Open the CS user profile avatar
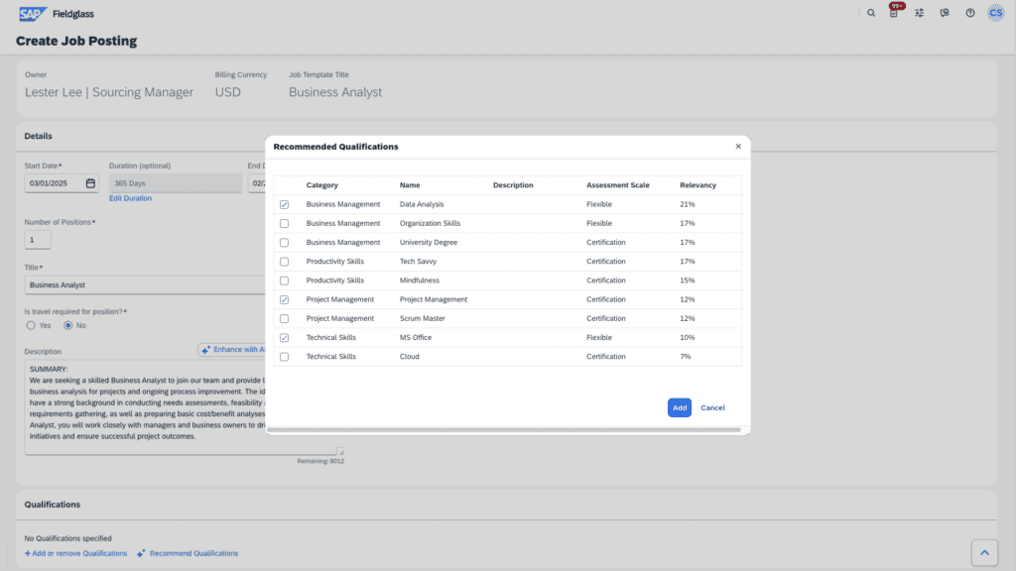The width and height of the screenshot is (1016, 571). (995, 13)
